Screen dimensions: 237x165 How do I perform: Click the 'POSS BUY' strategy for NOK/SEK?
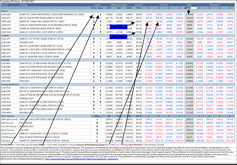click(x=24, y=81)
